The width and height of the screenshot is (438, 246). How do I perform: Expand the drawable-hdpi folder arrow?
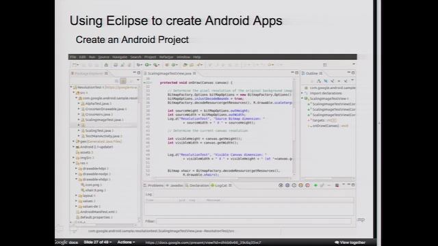point(76,169)
